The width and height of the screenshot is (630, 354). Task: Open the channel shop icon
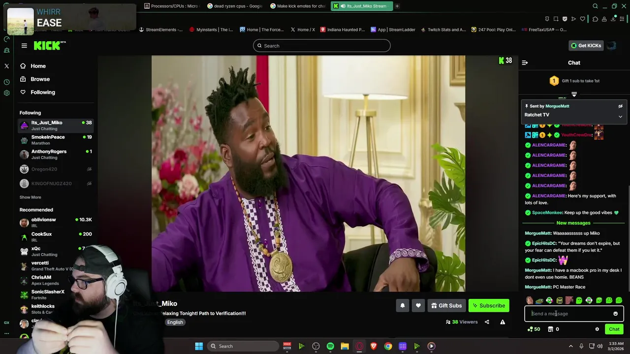[x=550, y=329]
